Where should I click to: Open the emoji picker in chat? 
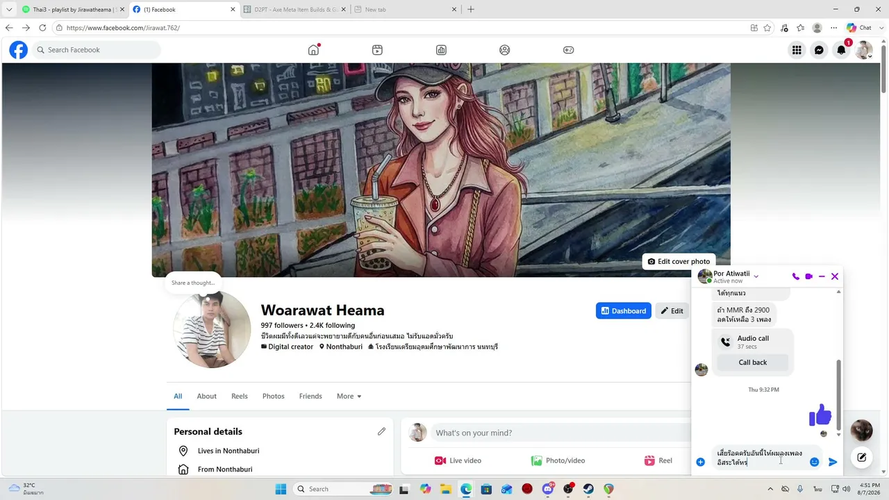815,462
